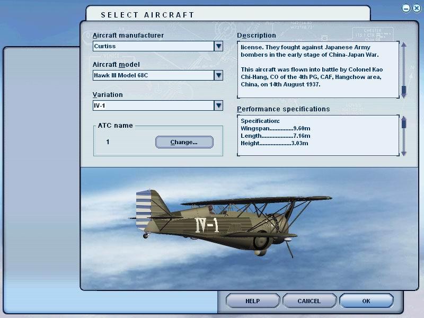424x318 pixels.
Task: Click the Performance specifications scrollbar thumb
Action: pos(403,123)
